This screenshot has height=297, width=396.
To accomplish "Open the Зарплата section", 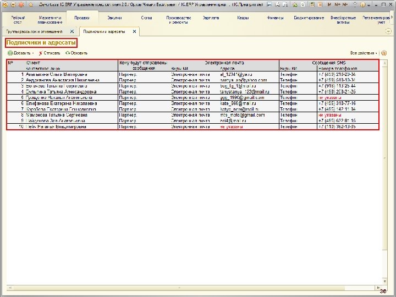I will point(211,18).
